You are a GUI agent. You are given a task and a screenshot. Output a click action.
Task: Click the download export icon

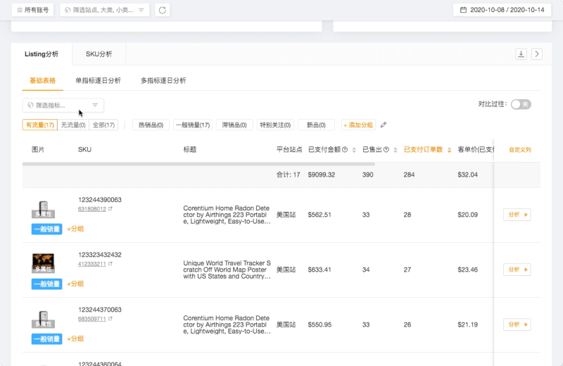point(521,54)
